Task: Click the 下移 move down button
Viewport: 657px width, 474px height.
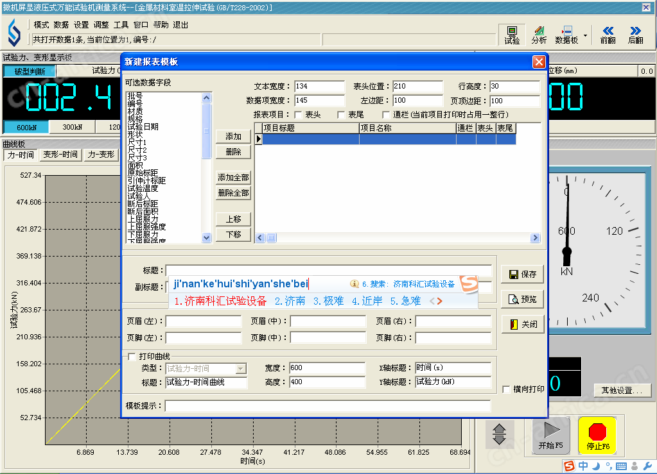Action: coord(233,235)
